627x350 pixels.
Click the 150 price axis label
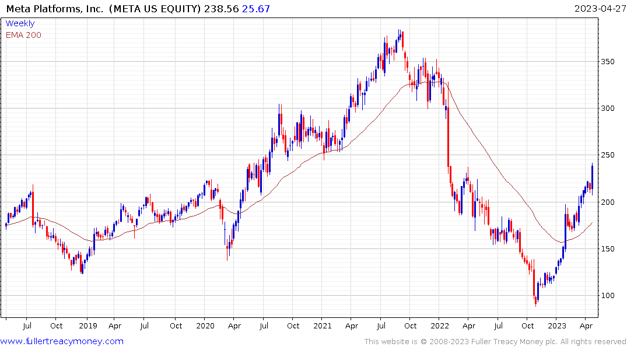point(608,249)
